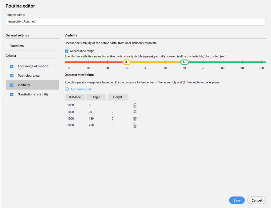Delete the viewpoint with angle 180

pyautogui.click(x=135, y=119)
